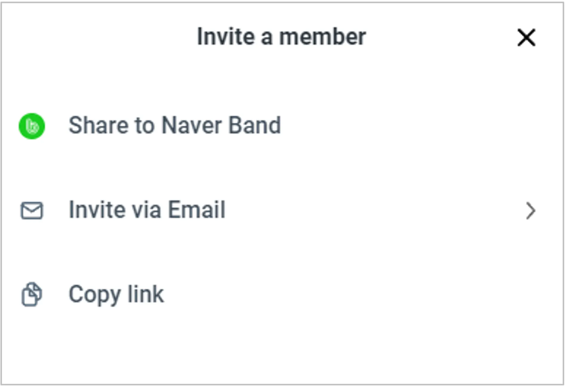This screenshot has width=567, height=387.
Task: Click the word 'Email' in invite option
Action: click(x=196, y=210)
